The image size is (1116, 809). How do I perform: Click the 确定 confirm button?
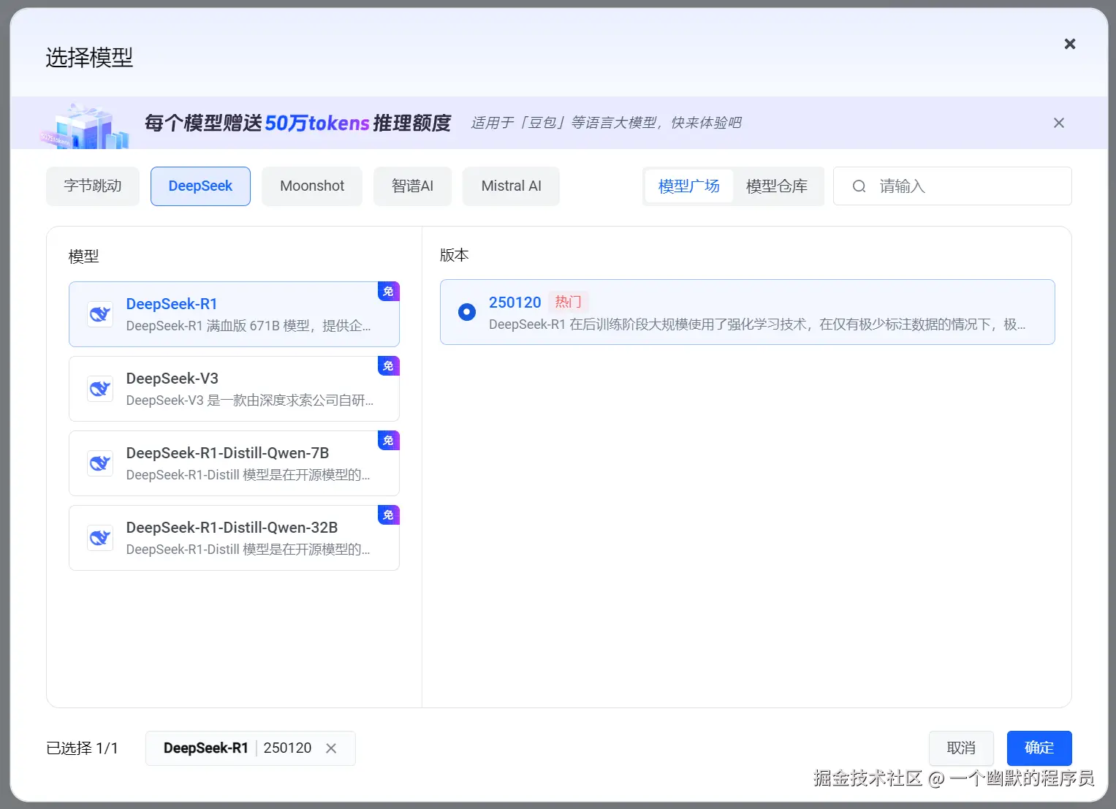1039,748
